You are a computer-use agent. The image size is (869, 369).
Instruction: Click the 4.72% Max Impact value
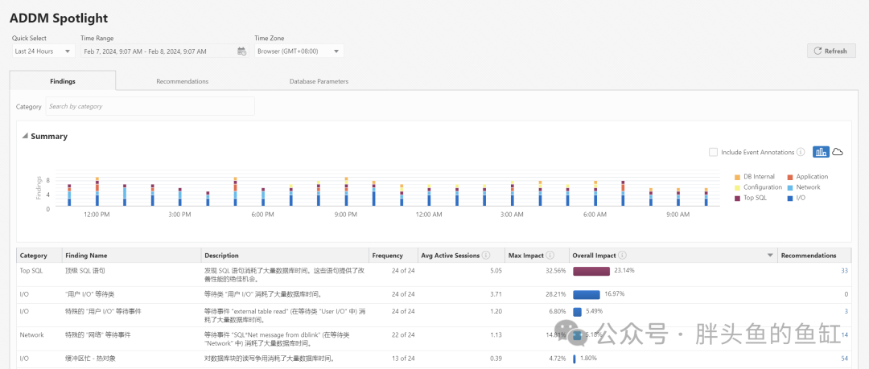(x=557, y=359)
